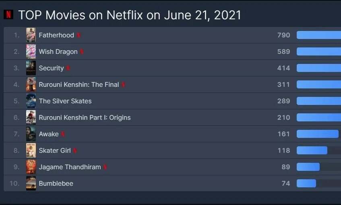
Task: Click the 790 points value for Fatherhood
Action: 283,35
